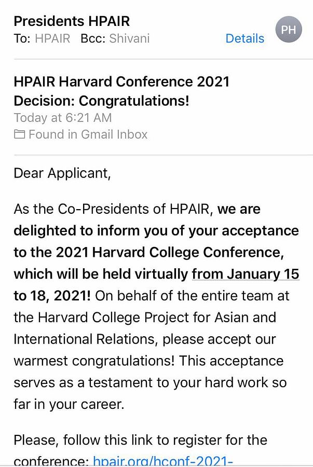Image resolution: width=313 pixels, height=467 pixels.
Task: Select the Presidents HPAIR sender name
Action: point(72,21)
